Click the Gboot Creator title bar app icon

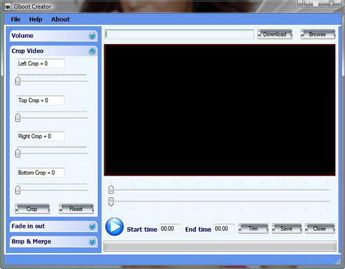(8, 6)
